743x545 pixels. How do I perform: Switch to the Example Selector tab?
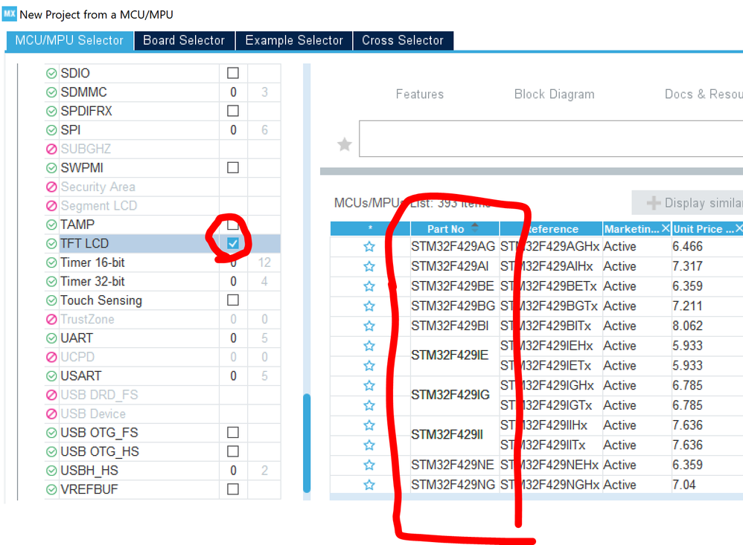point(294,41)
